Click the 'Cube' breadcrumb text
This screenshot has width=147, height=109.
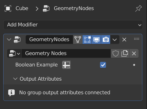coord(22,8)
